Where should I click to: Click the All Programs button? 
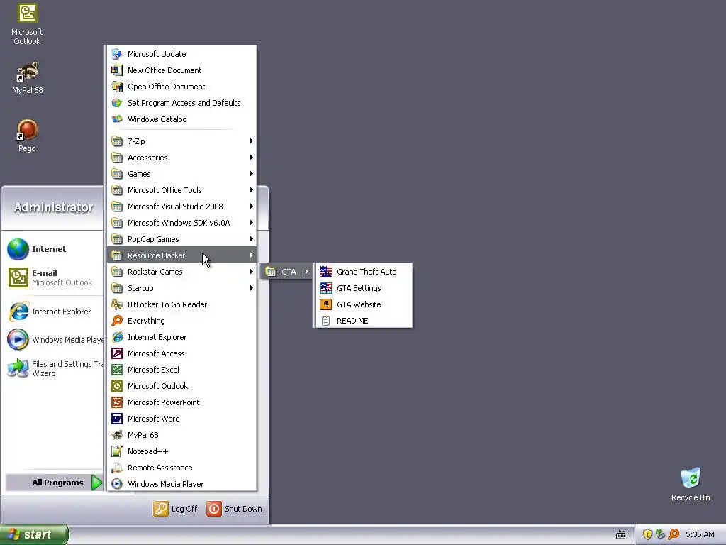pos(54,483)
